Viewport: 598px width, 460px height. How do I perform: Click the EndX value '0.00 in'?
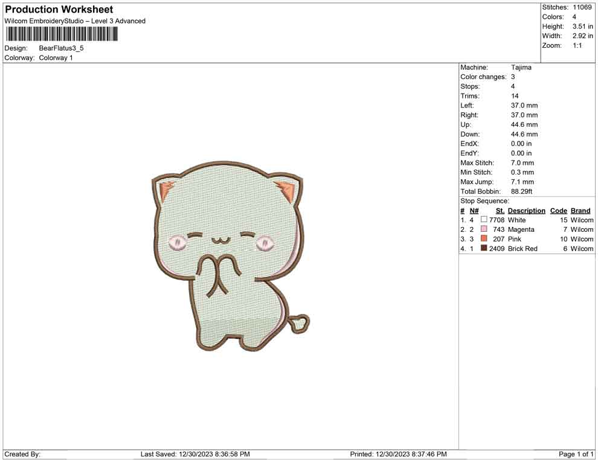coord(521,144)
